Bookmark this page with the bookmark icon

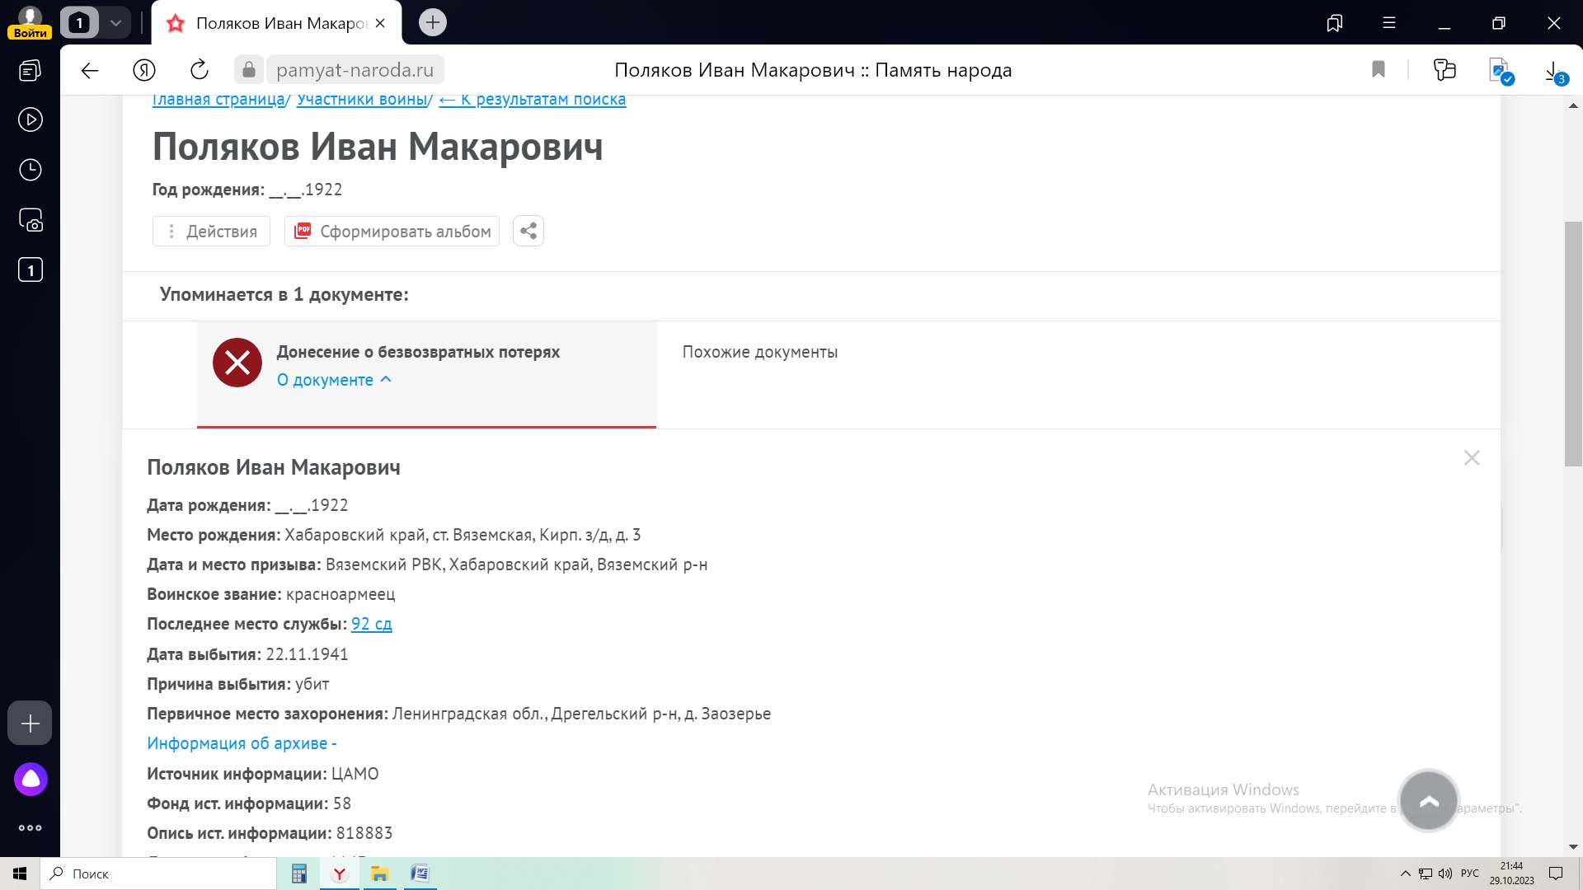1379,70
